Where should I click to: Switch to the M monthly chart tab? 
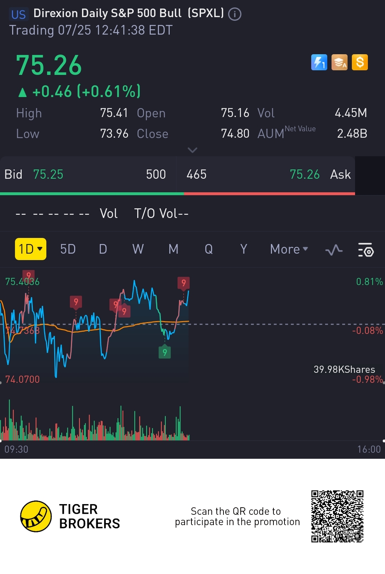pyautogui.click(x=173, y=249)
